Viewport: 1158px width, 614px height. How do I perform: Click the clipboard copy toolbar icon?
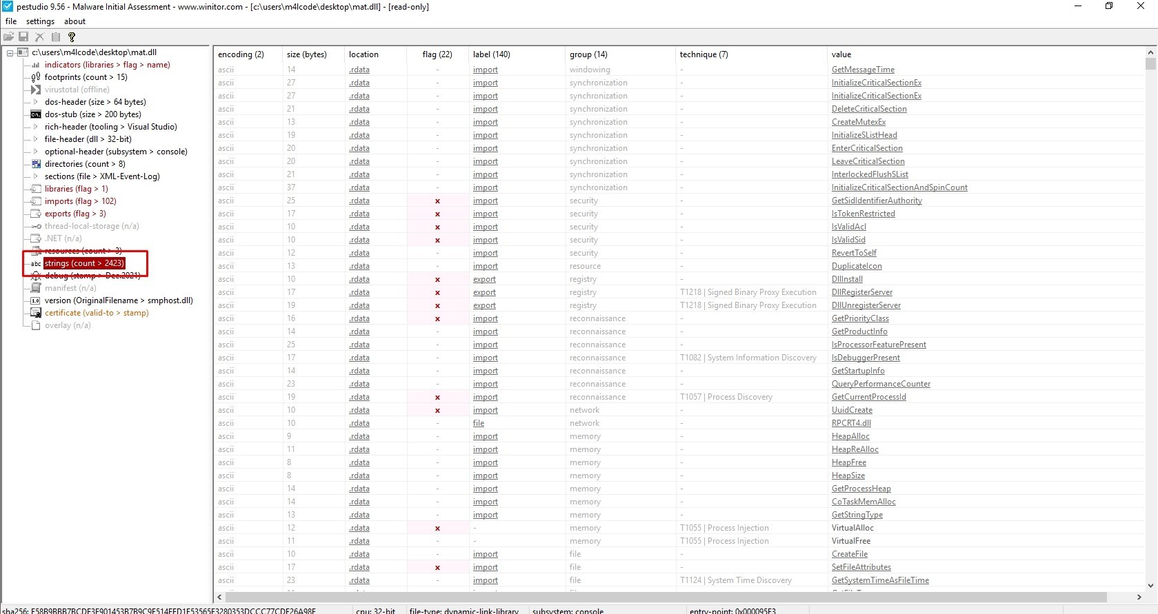56,37
